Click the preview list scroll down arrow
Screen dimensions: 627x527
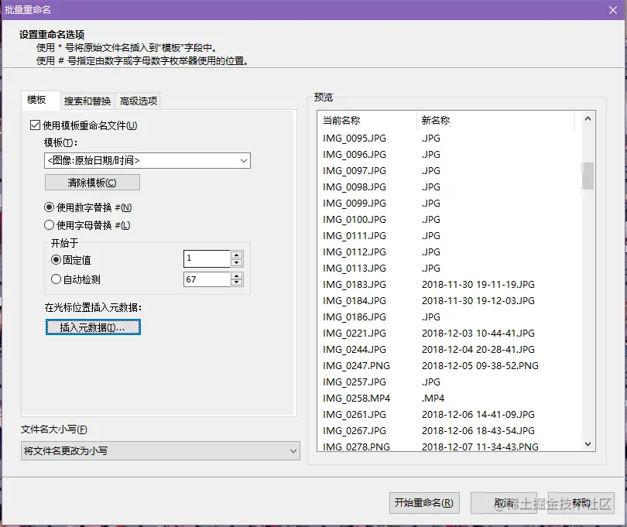click(x=588, y=444)
